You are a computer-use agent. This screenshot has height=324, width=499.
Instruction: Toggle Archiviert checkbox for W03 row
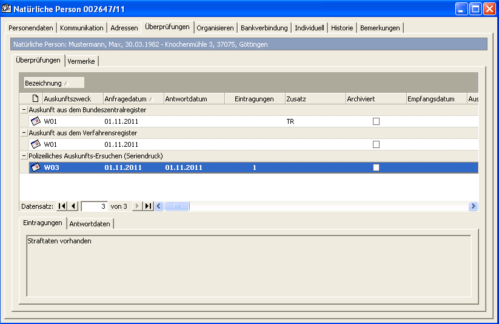tap(376, 167)
